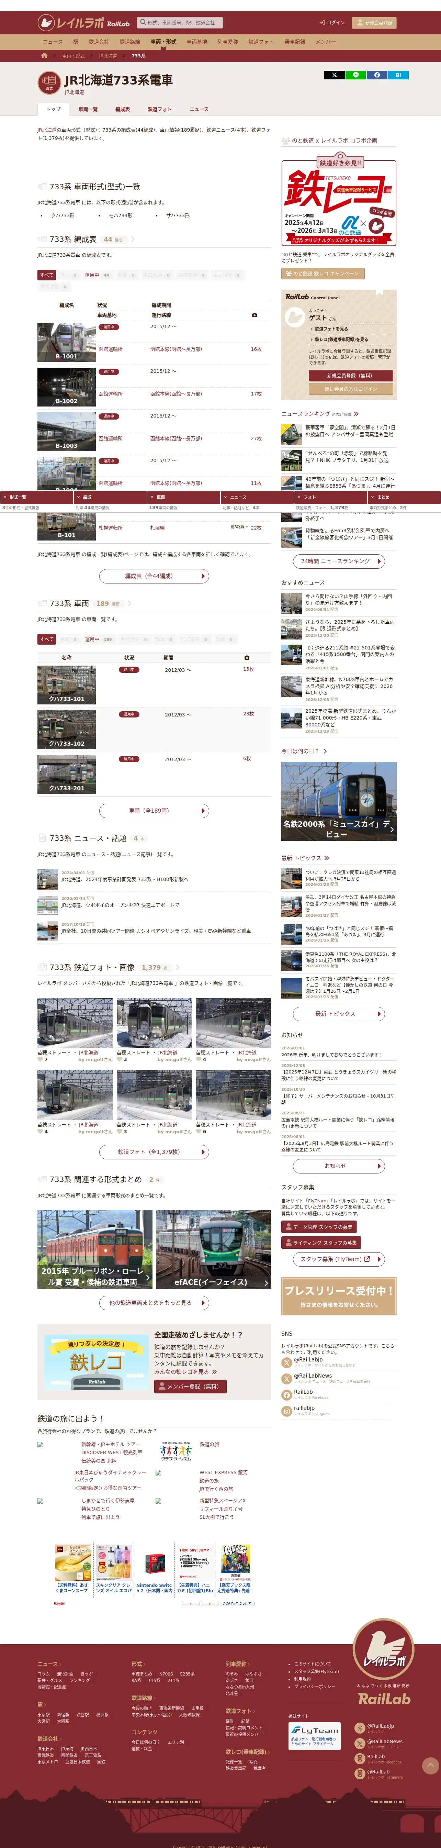This screenshot has height=1848, width=441.
Task: Open 車両（全189両）button
Action: (154, 811)
